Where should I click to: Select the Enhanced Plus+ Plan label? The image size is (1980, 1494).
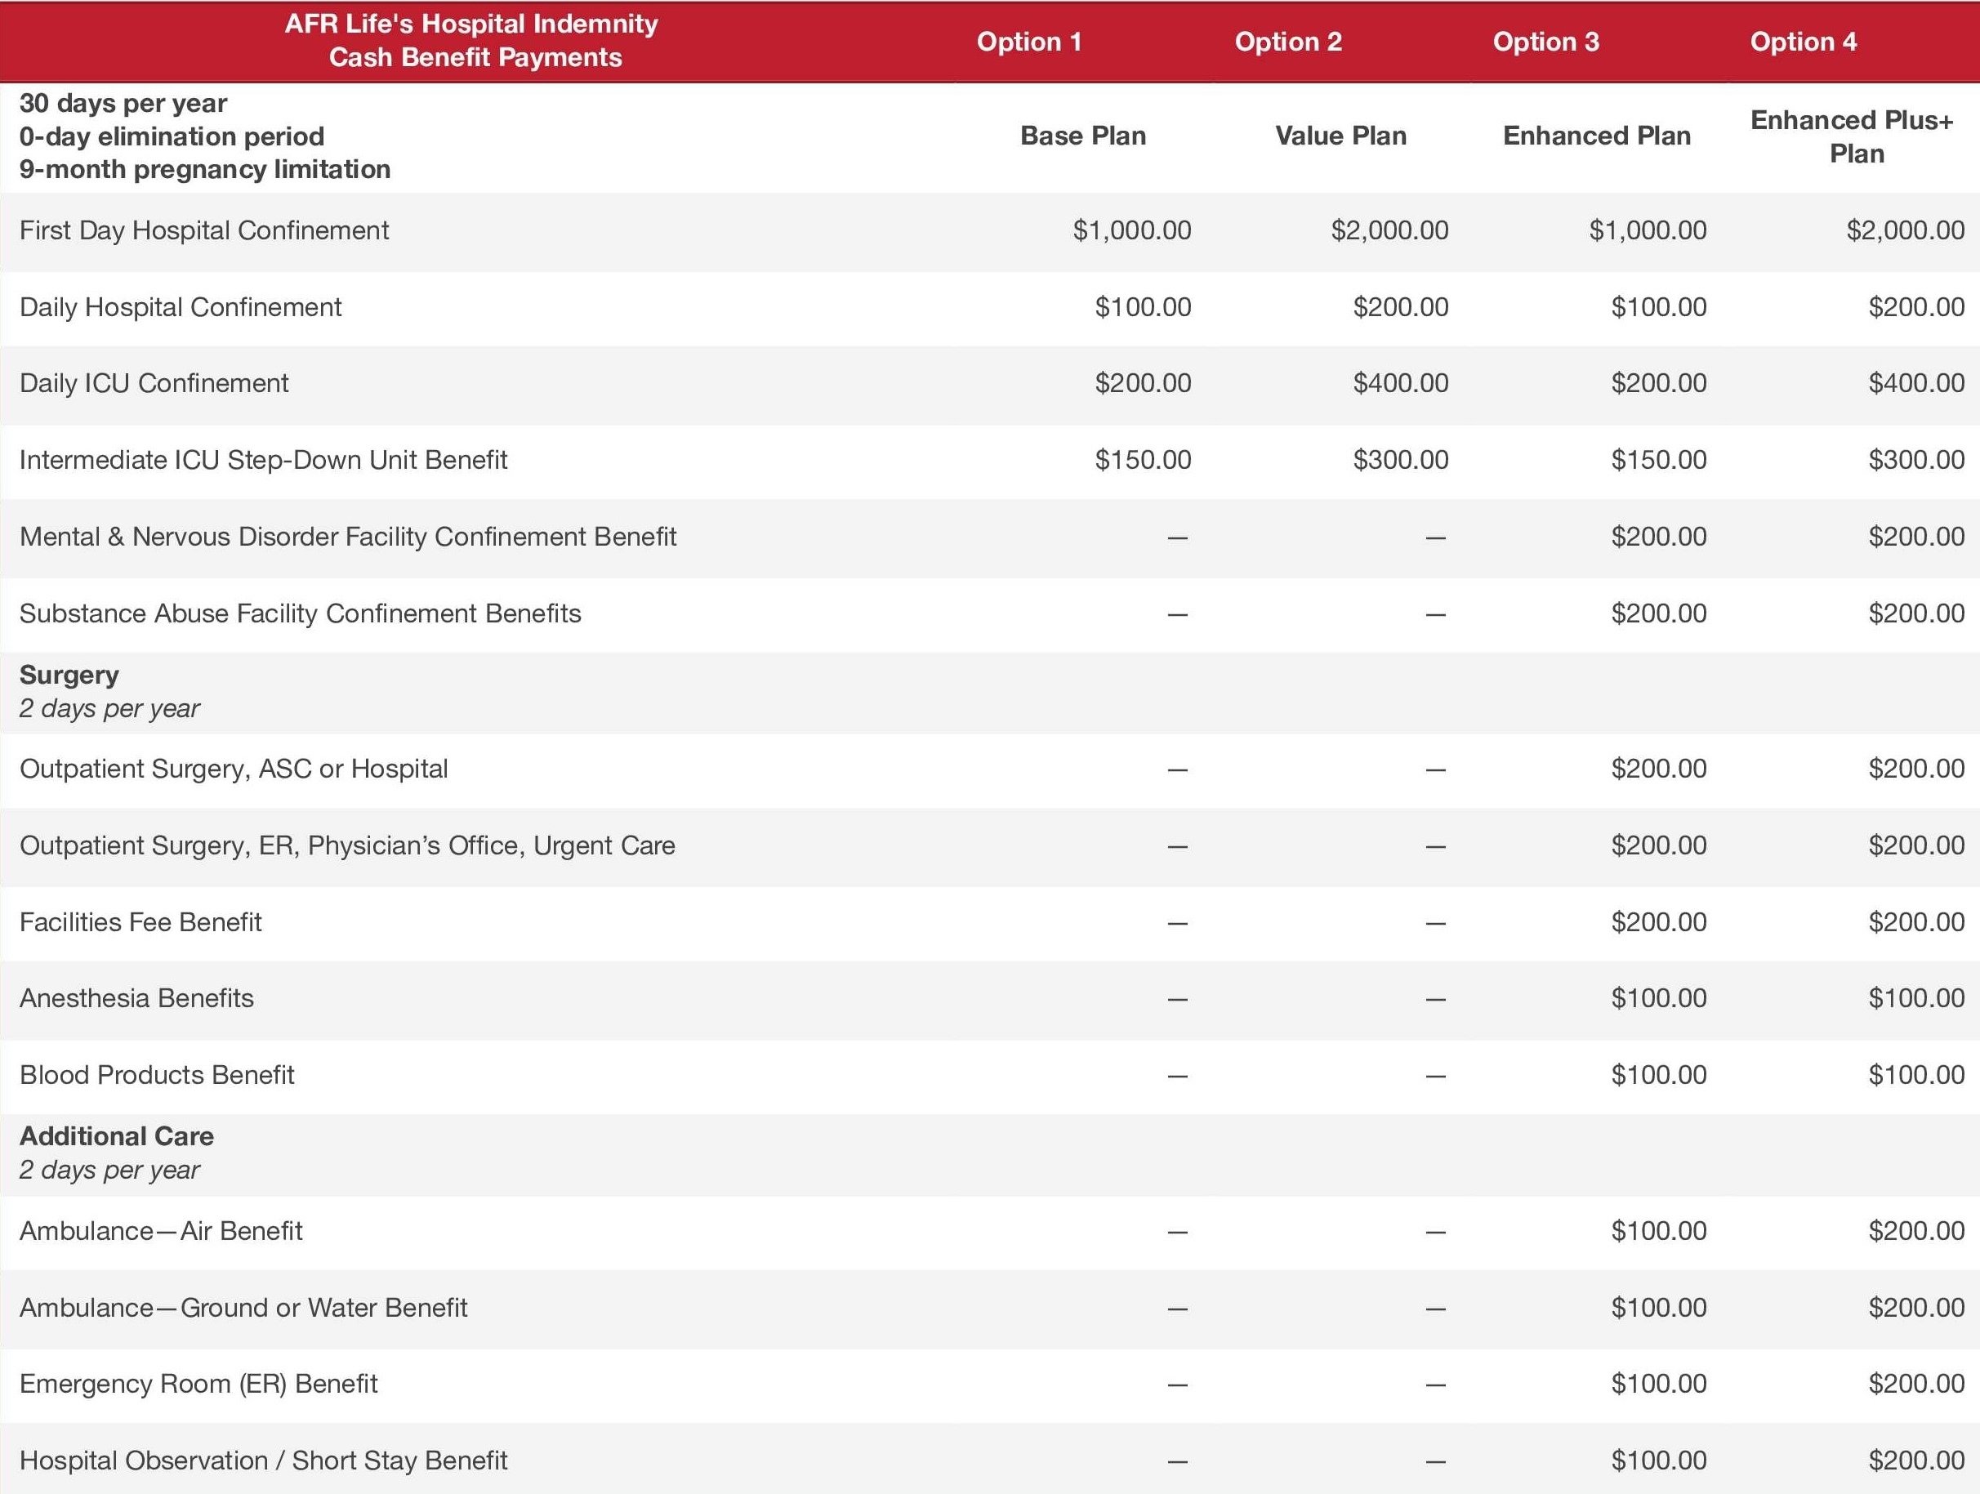[1853, 136]
